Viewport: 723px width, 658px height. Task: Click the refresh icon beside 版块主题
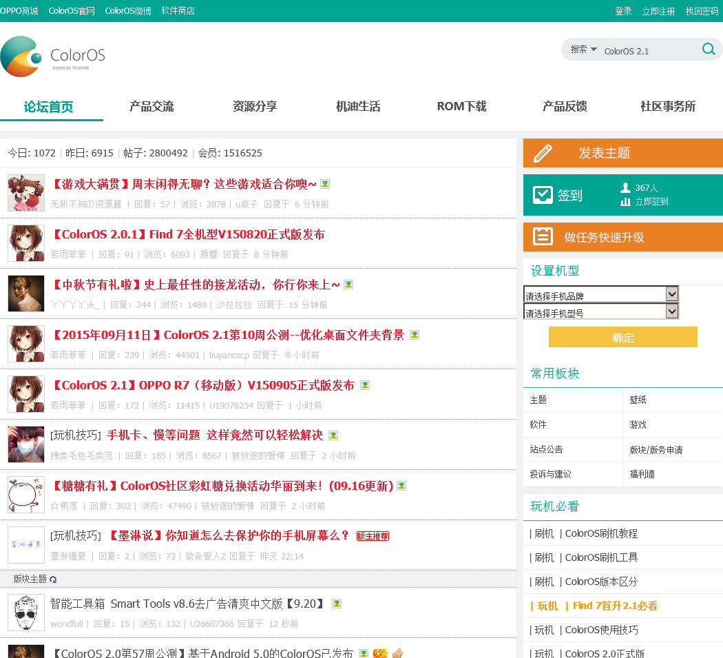53,579
